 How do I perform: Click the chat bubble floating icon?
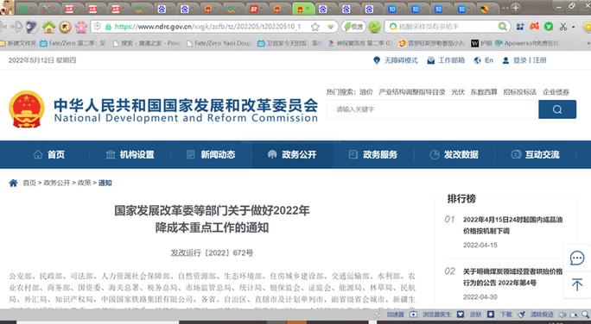pyautogui.click(x=577, y=259)
